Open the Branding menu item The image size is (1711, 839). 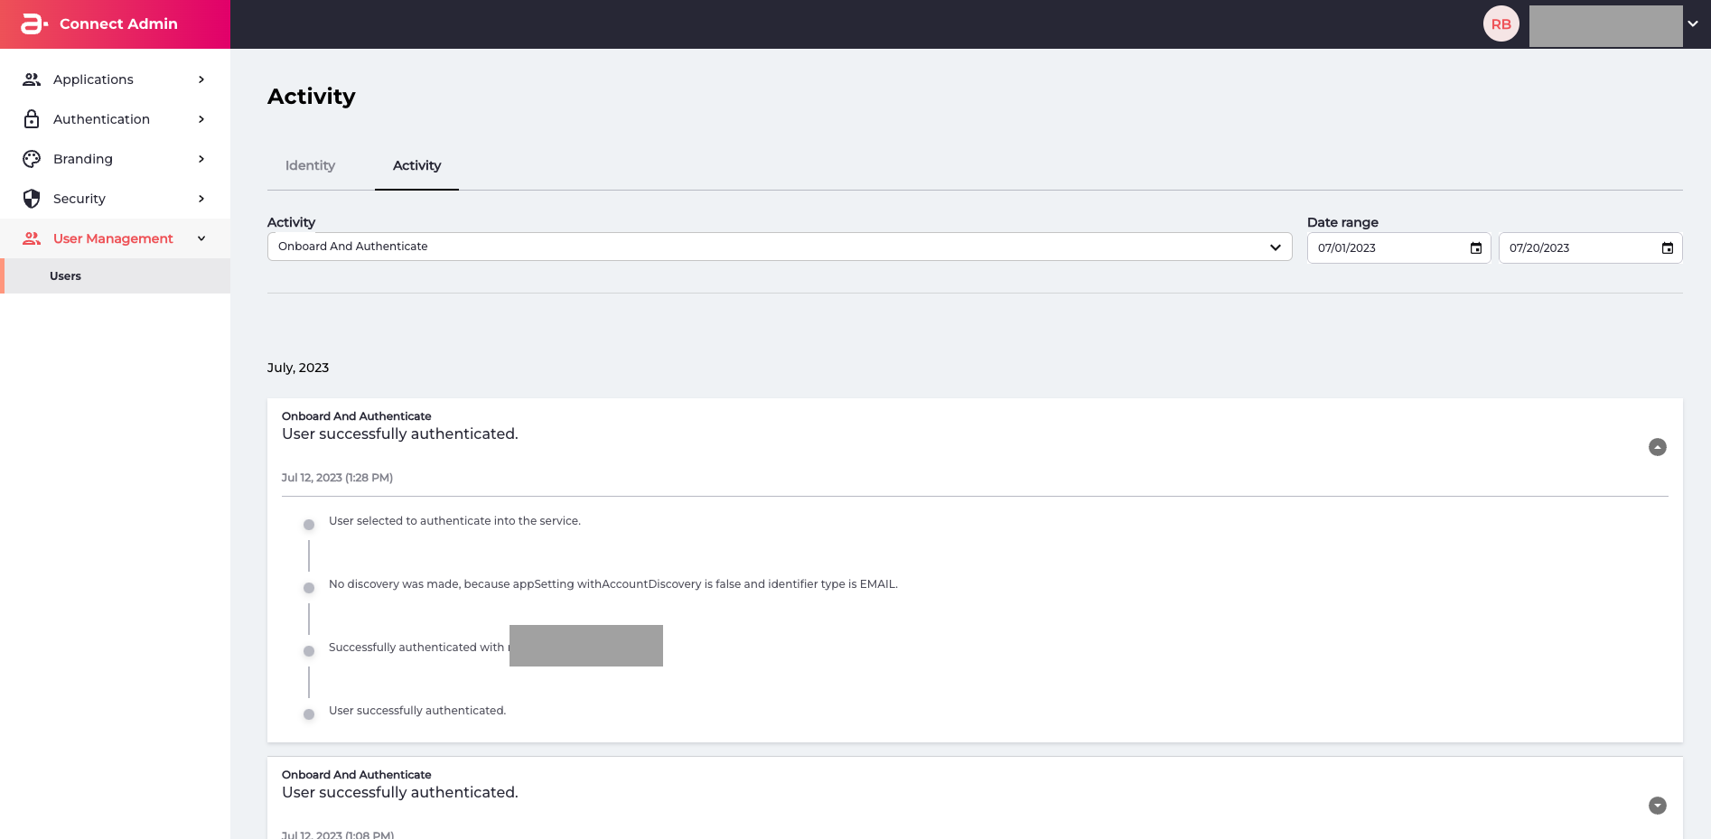[x=115, y=159]
